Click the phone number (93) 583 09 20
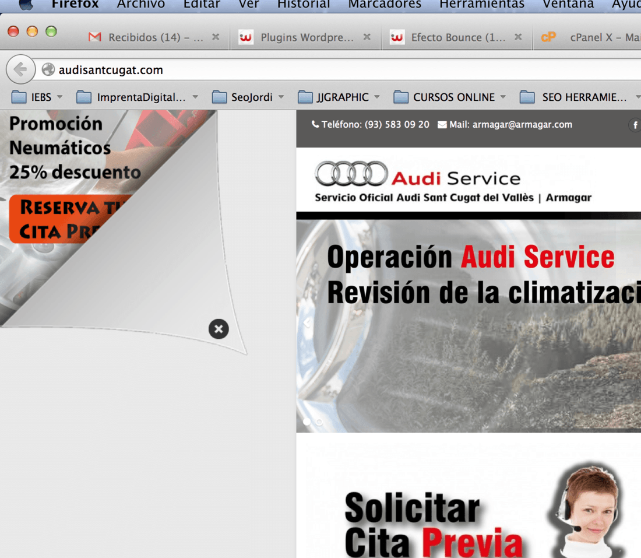 point(397,124)
